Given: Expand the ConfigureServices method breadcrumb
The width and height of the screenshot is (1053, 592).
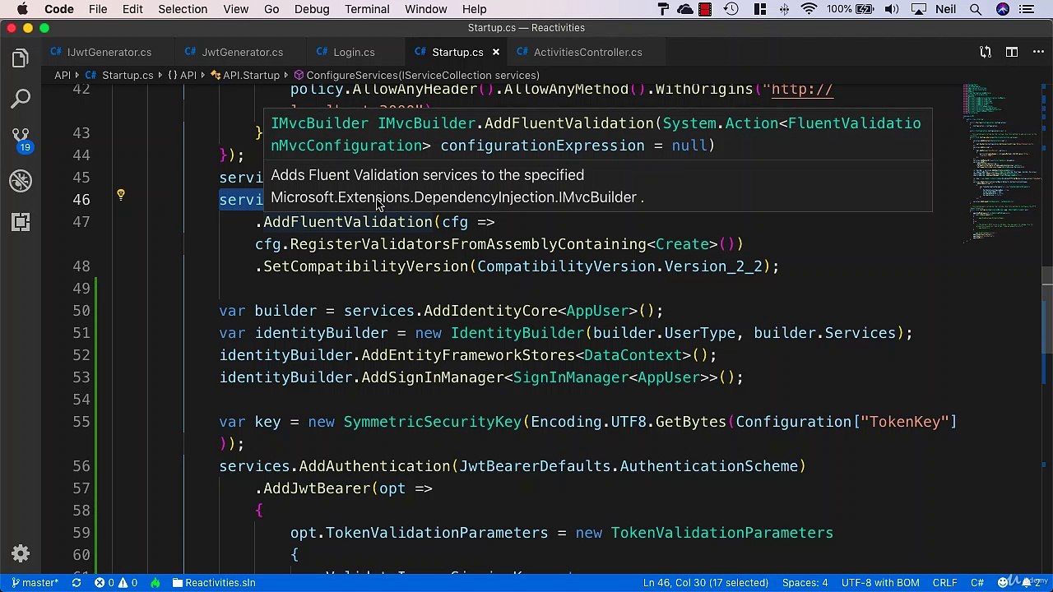Looking at the screenshot, I should click(416, 75).
